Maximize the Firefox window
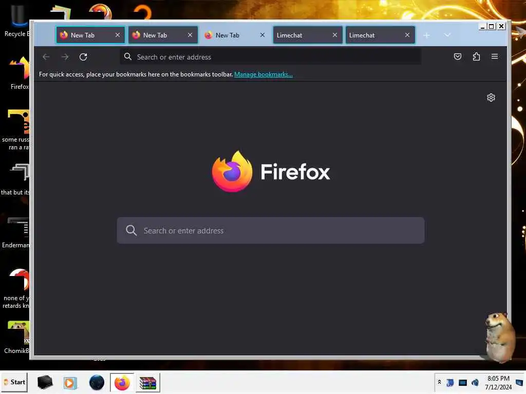 point(492,27)
